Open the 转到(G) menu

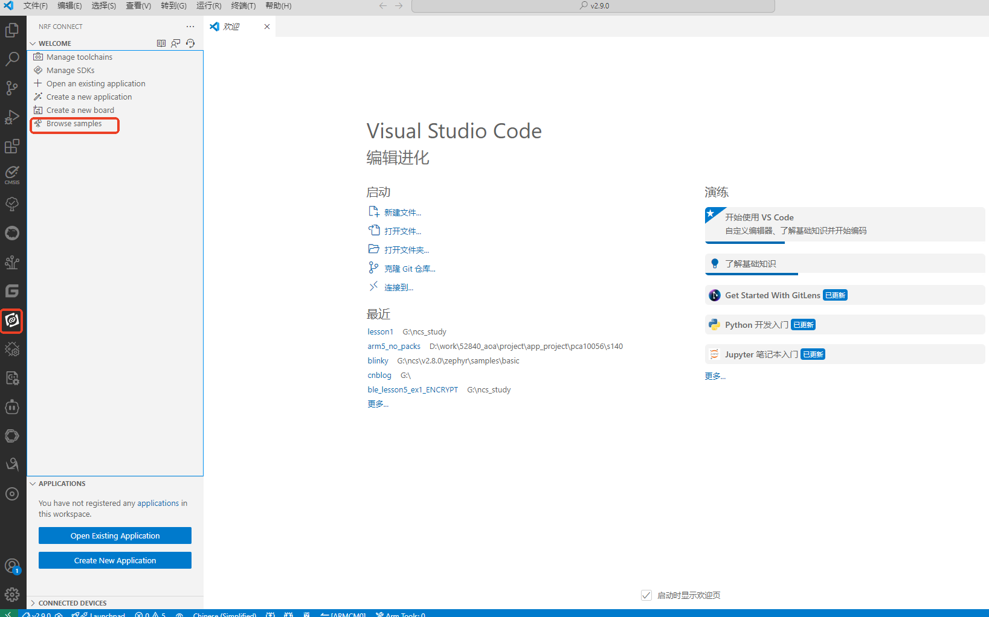[x=174, y=5]
